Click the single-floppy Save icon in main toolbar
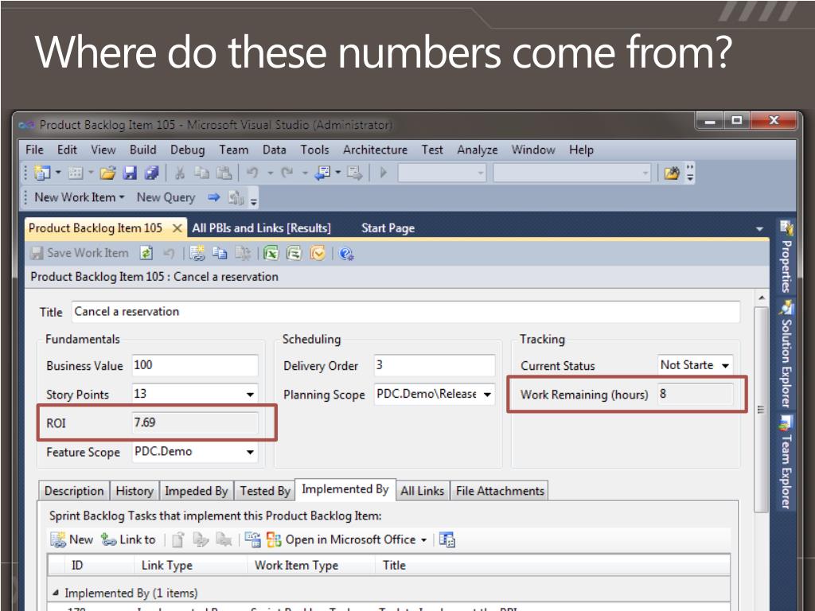Screen dimensions: 815x611 point(130,173)
